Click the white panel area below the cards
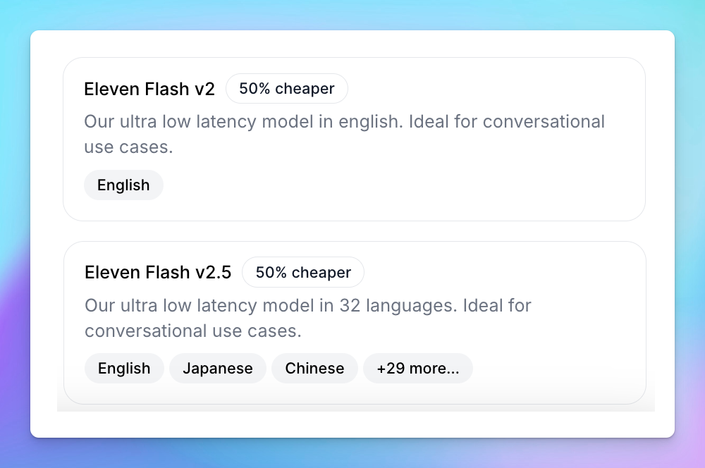The height and width of the screenshot is (468, 705). point(352,424)
